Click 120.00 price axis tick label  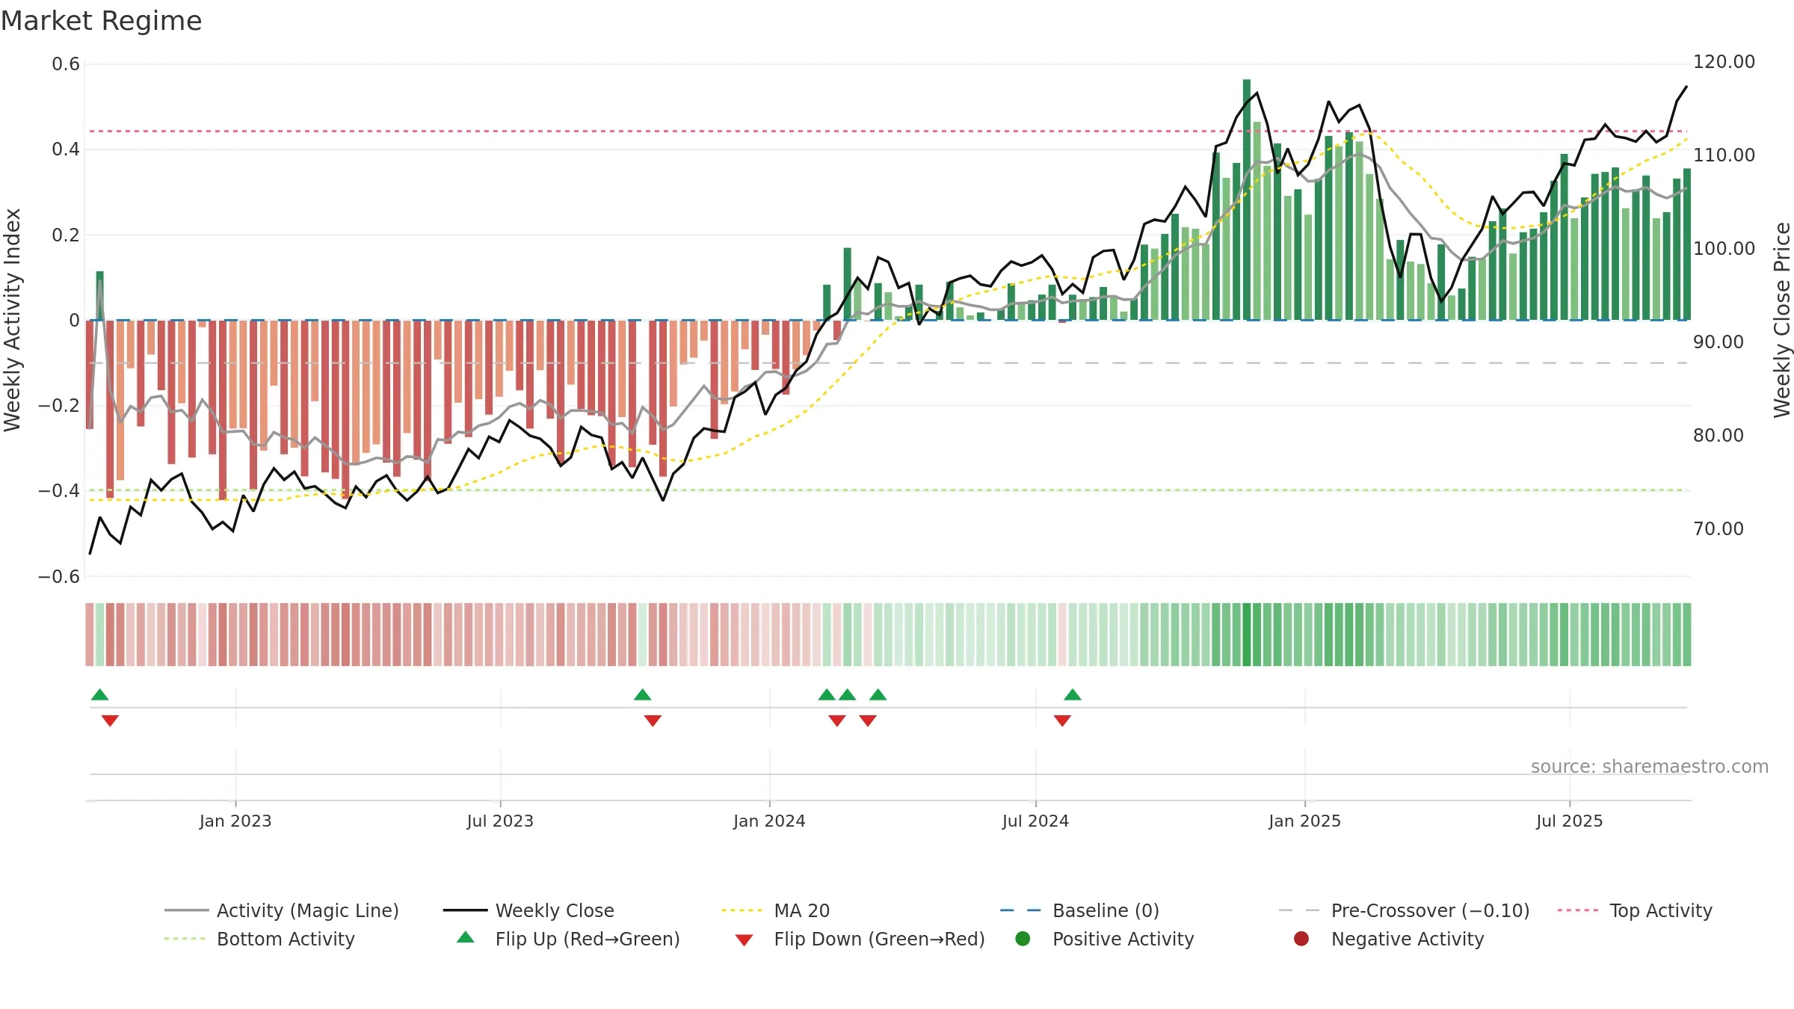click(1724, 61)
